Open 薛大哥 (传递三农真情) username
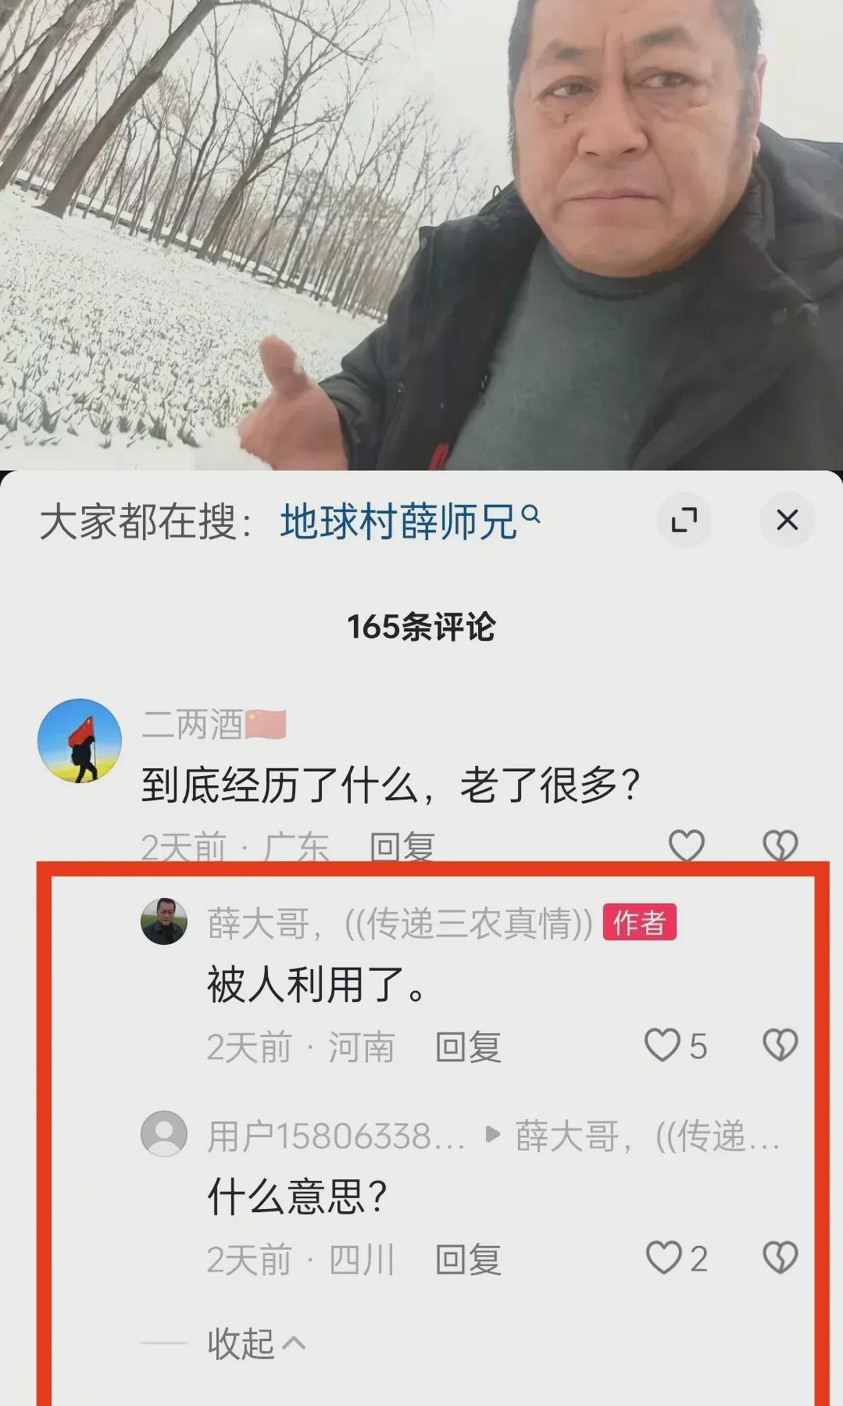This screenshot has width=843, height=1406. [400, 923]
